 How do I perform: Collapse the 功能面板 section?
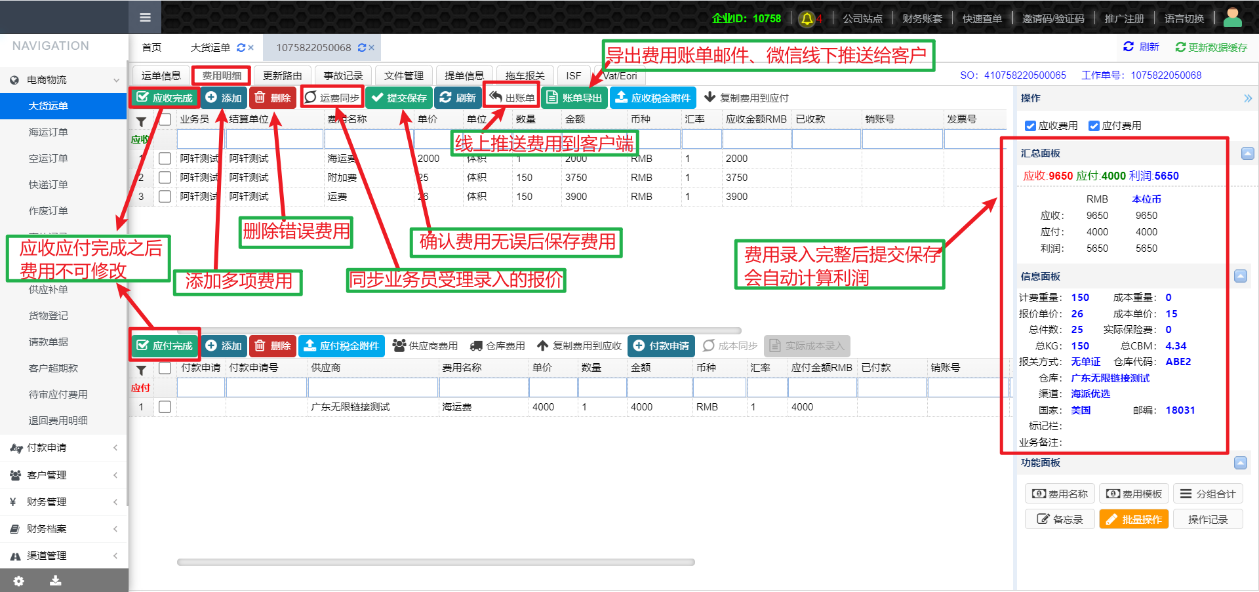coord(1241,463)
